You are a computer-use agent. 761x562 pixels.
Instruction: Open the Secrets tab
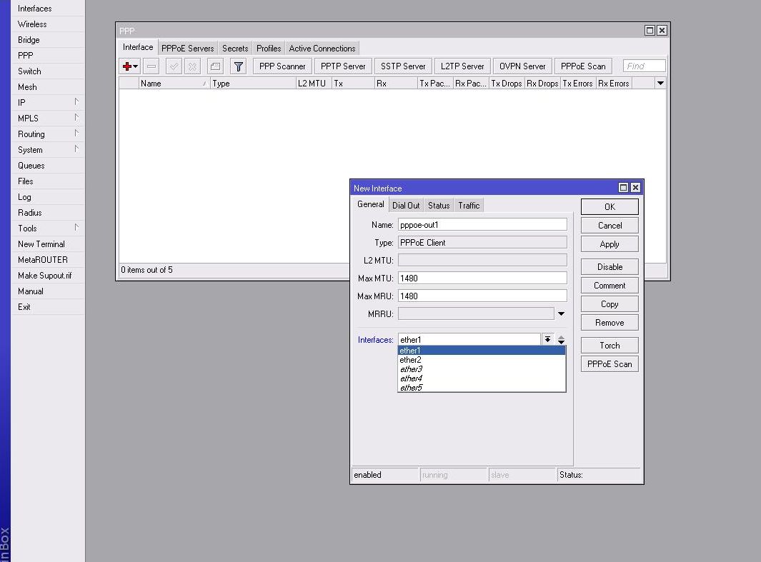click(235, 48)
